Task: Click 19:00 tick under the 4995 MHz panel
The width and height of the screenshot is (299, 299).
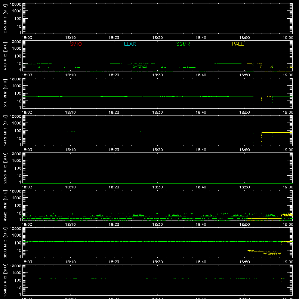Action: [288, 225]
